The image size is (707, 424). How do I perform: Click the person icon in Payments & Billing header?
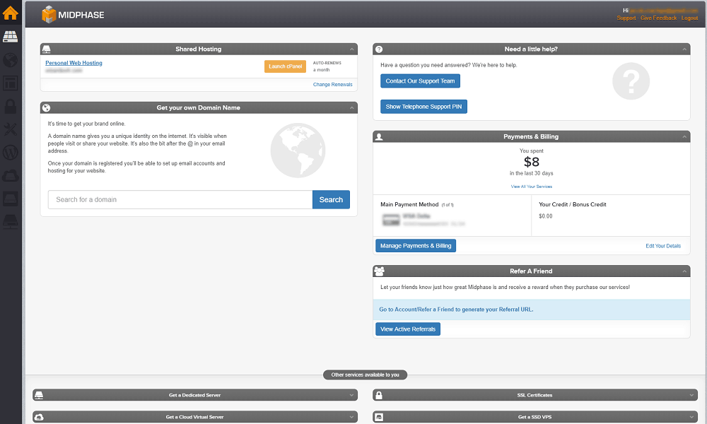[379, 136]
